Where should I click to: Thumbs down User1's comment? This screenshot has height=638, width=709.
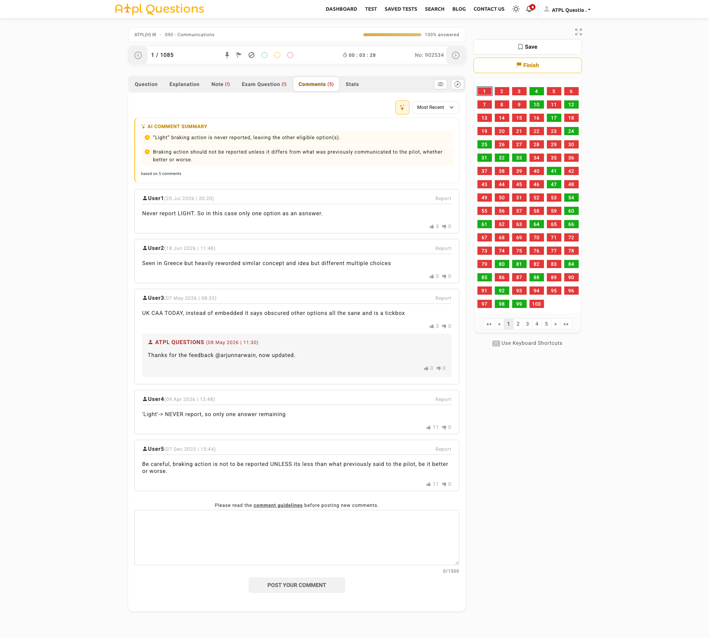(x=444, y=226)
